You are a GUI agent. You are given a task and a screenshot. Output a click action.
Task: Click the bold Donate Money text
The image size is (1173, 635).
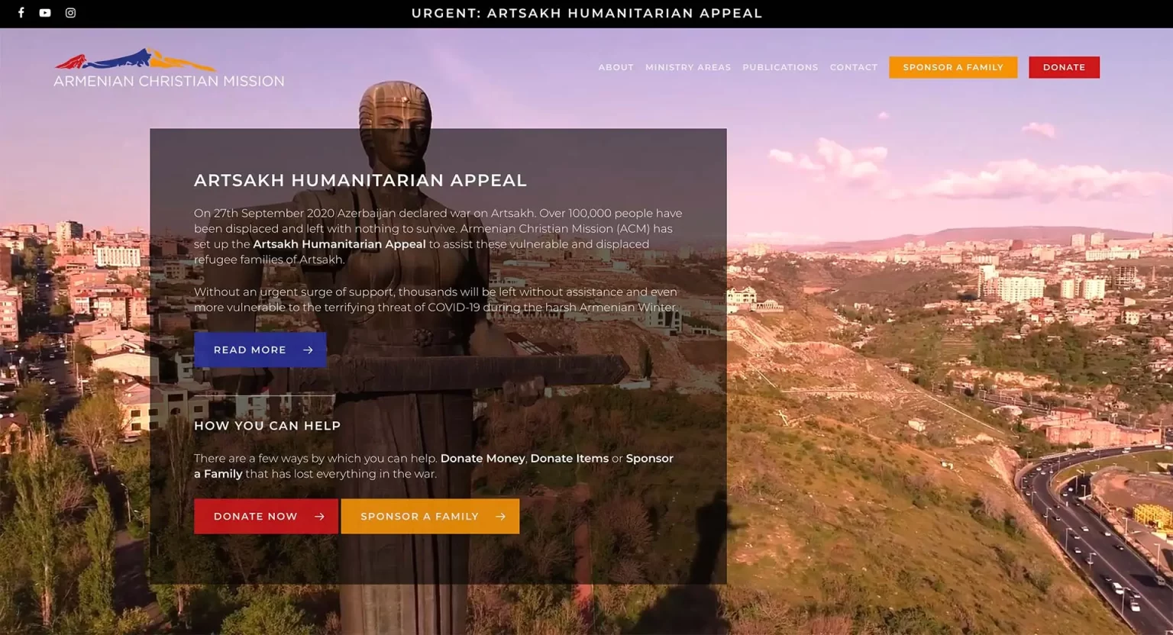[483, 458]
